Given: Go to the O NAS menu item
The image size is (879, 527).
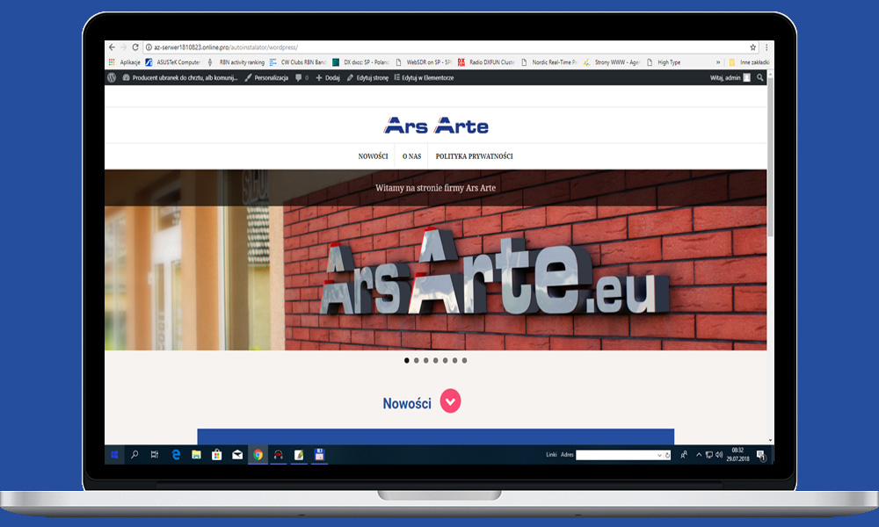Looking at the screenshot, I should click(x=411, y=156).
